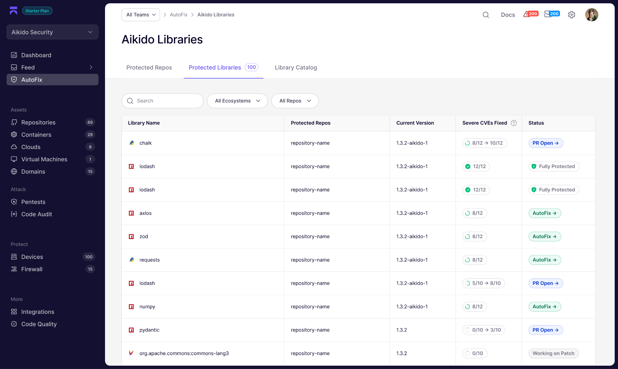Click the Containers cube icon
618x369 pixels.
tap(14, 134)
